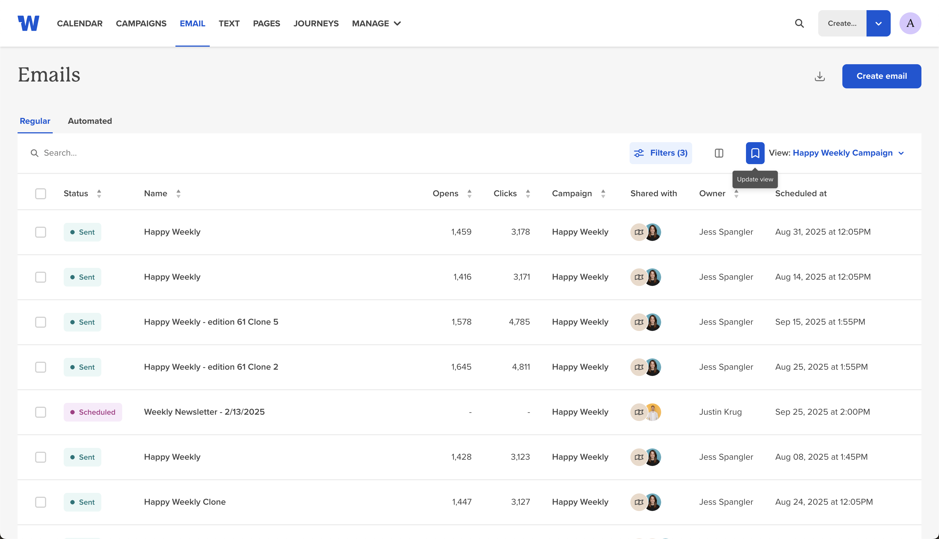Check the select-all checkbox in the table header

[x=41, y=193]
